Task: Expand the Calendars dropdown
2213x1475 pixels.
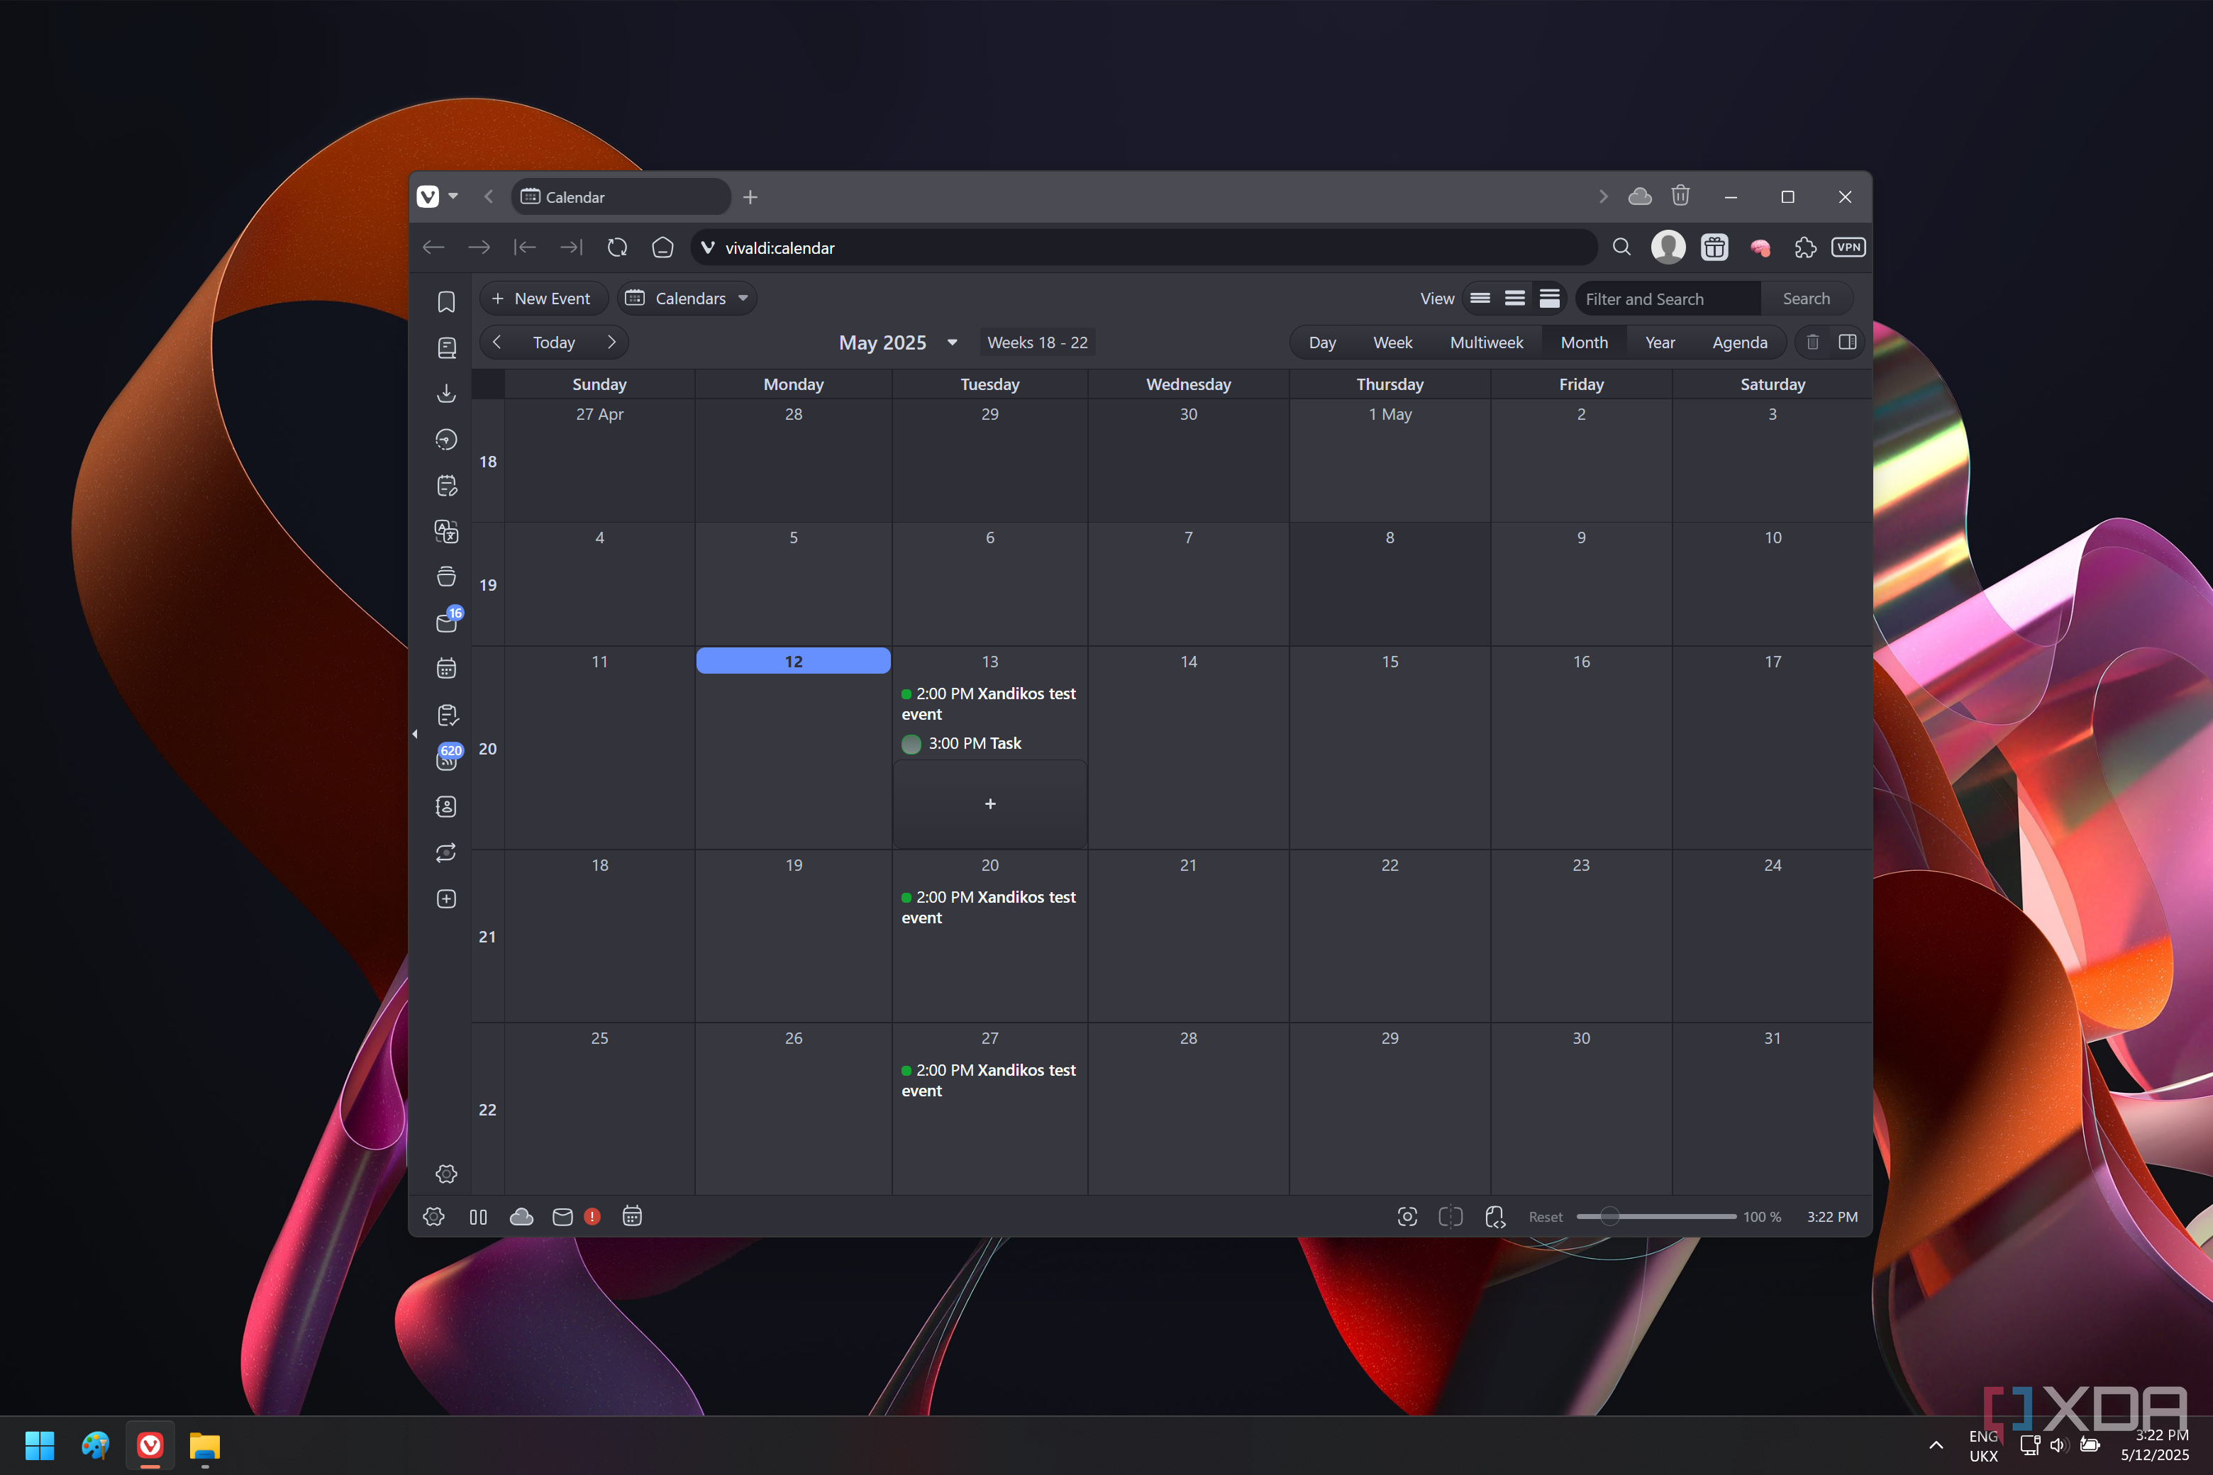Action: 689,299
